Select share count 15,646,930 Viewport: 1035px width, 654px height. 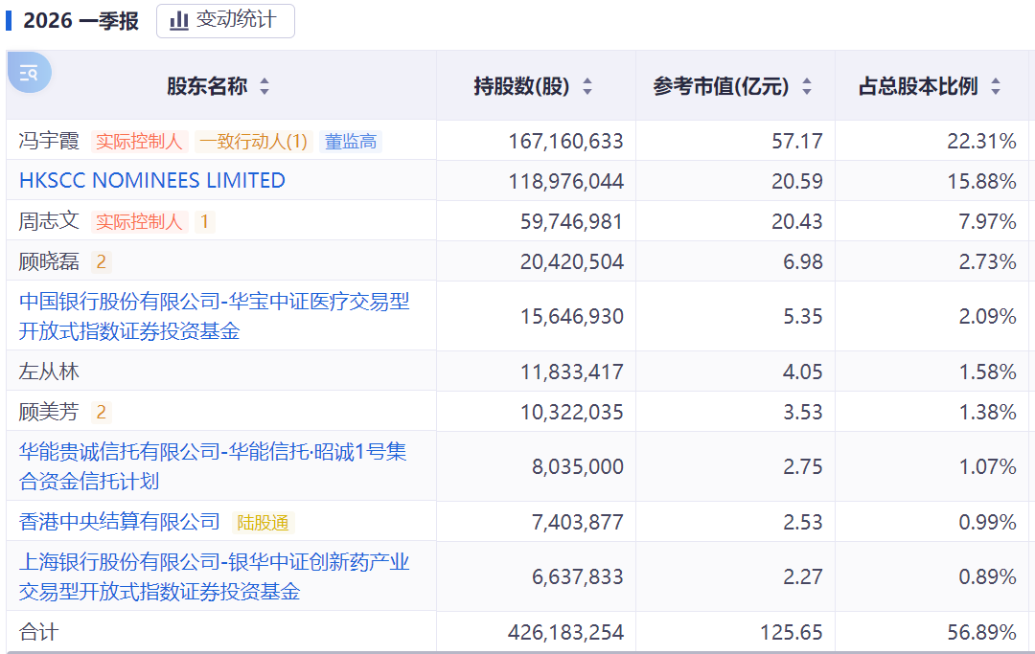571,316
